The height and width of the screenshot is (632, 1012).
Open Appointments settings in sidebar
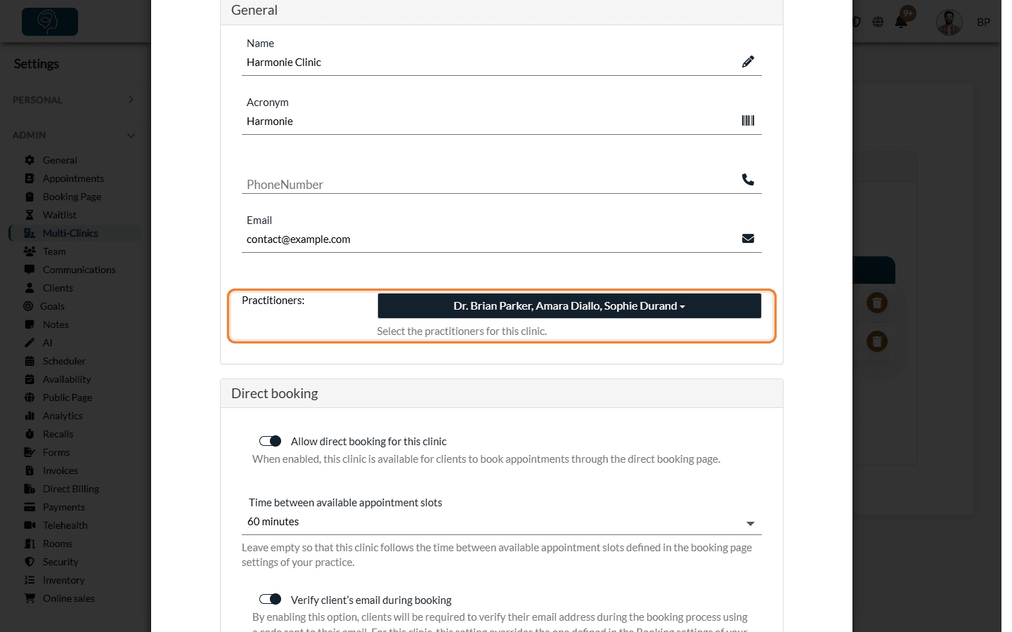click(x=73, y=178)
